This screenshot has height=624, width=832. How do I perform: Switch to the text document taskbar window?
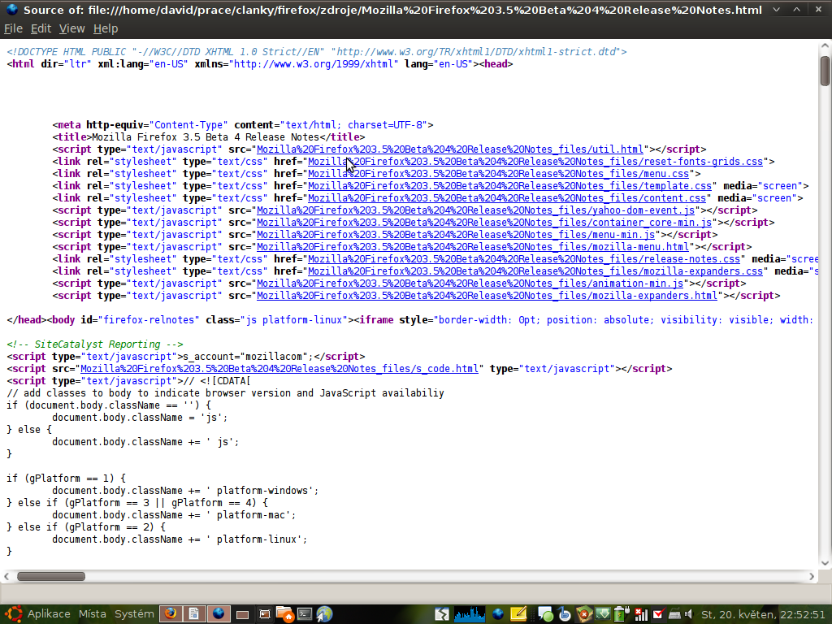(x=194, y=614)
